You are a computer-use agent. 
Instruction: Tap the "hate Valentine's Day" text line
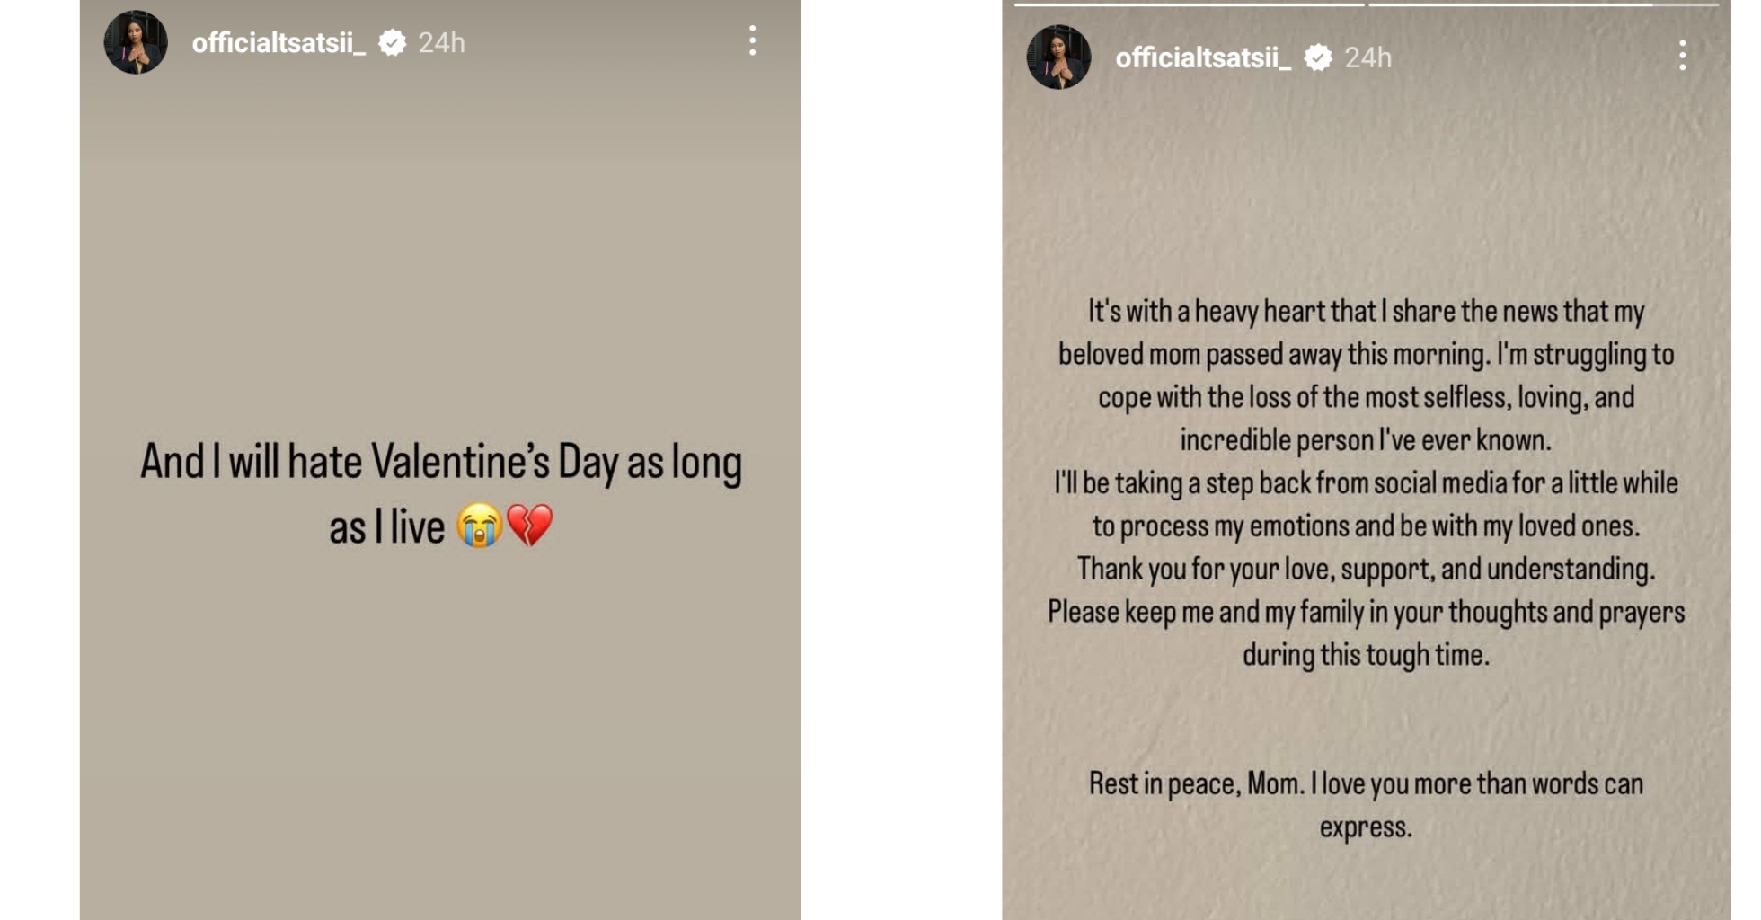(x=441, y=463)
